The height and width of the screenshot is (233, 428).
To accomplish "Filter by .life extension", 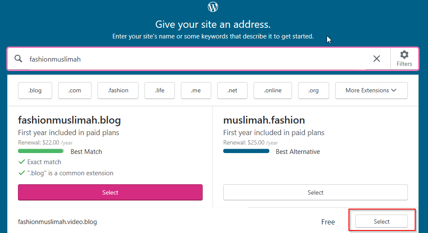I will (159, 90).
